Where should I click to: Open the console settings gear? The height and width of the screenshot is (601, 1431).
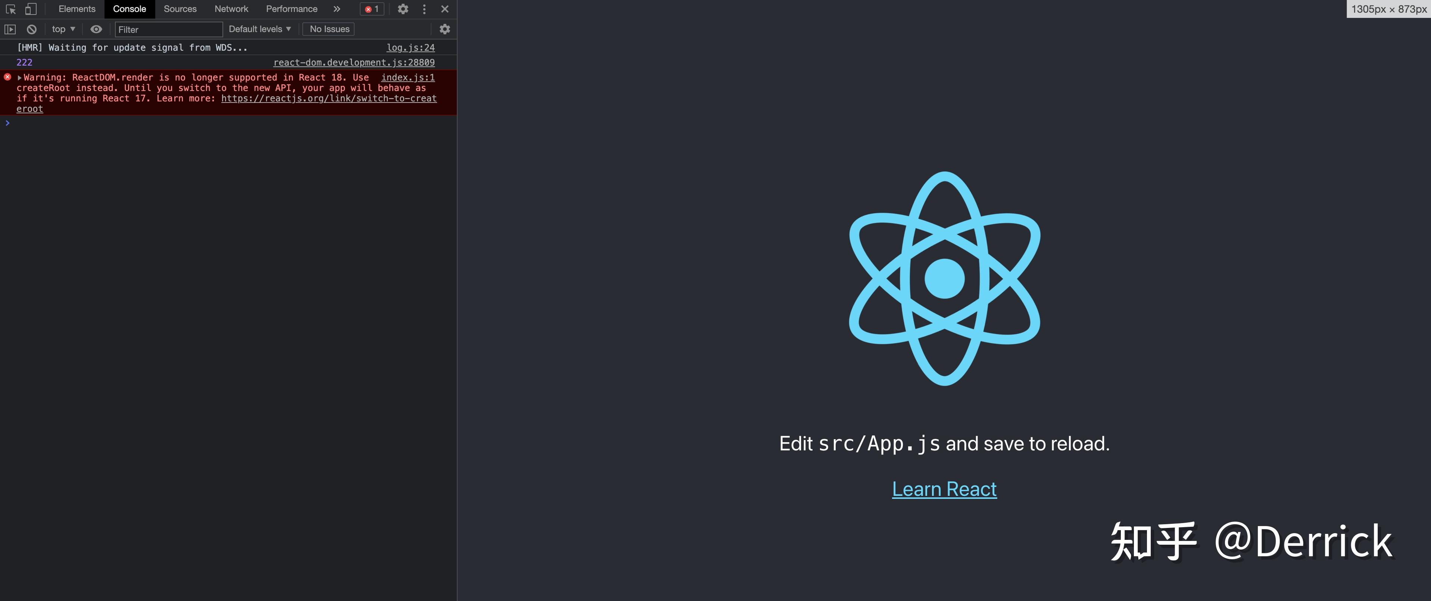(445, 29)
